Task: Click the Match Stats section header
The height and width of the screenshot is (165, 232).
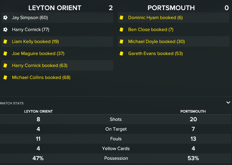Action: (x=12, y=103)
